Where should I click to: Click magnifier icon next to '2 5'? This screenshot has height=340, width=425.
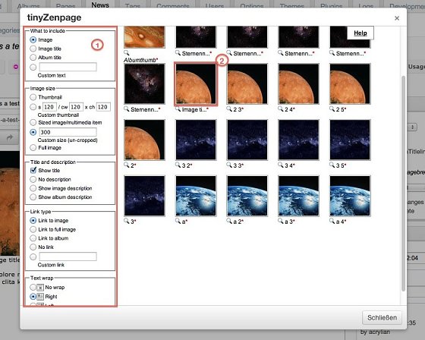(x=332, y=109)
